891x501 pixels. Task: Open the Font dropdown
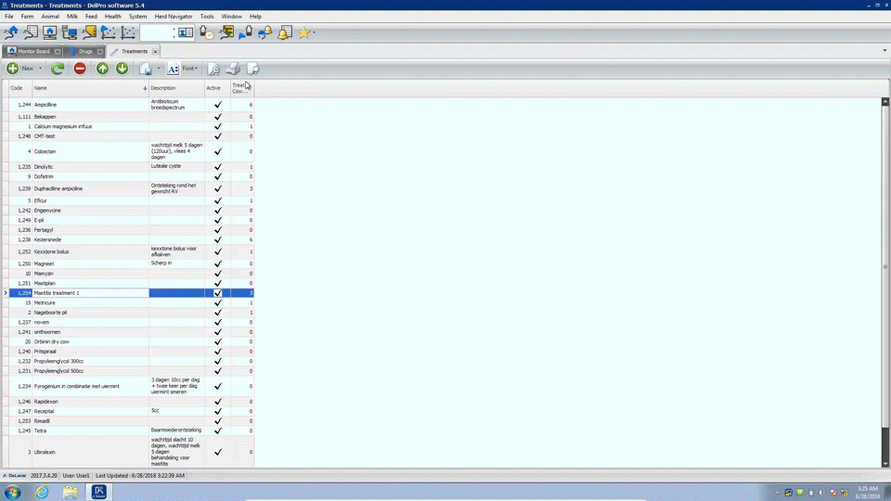tap(190, 69)
